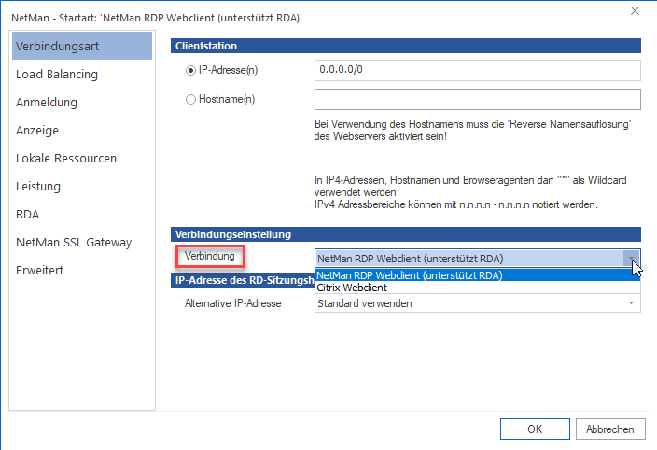Image resolution: width=657 pixels, height=450 pixels.
Task: Choose Citrix Webclient from dropdown list
Action: point(353,288)
